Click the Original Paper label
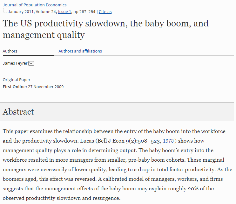Image resolution: width=236 pixels, height=204 pixels. click(x=17, y=80)
